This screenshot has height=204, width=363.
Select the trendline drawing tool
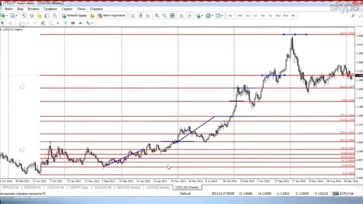[x=35, y=23]
